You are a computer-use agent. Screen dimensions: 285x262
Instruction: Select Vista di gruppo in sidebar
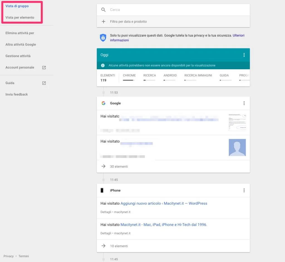(17, 6)
